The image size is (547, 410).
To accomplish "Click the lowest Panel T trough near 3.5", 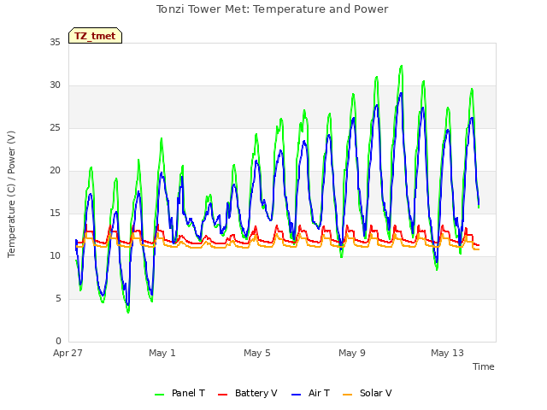I will 128,312.
